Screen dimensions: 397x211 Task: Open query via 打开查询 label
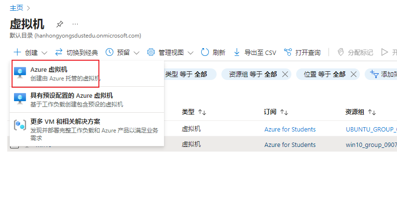click(308, 53)
